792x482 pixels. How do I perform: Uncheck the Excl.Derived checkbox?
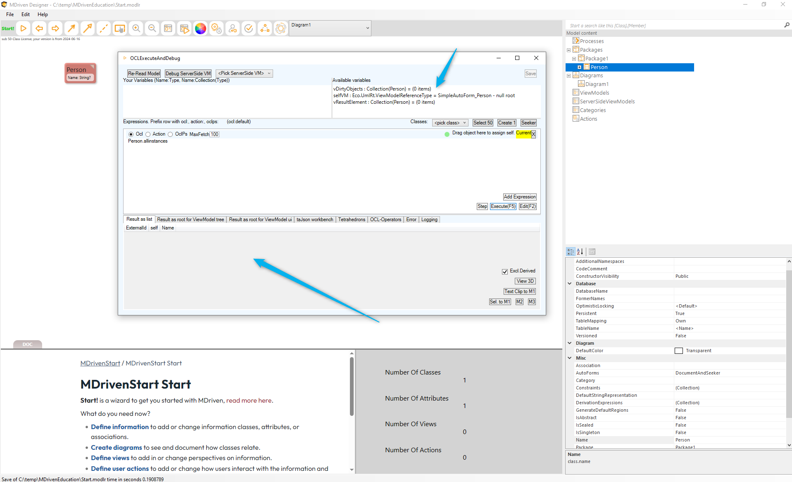tap(505, 272)
